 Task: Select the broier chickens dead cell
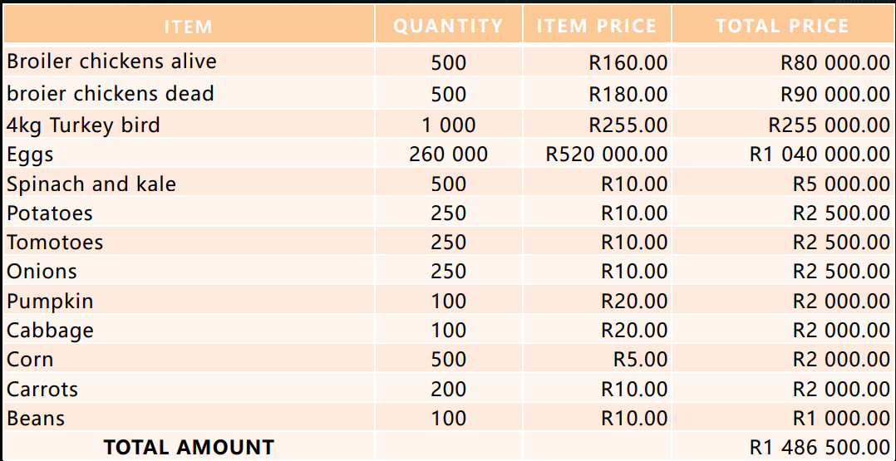pyautogui.click(x=111, y=94)
